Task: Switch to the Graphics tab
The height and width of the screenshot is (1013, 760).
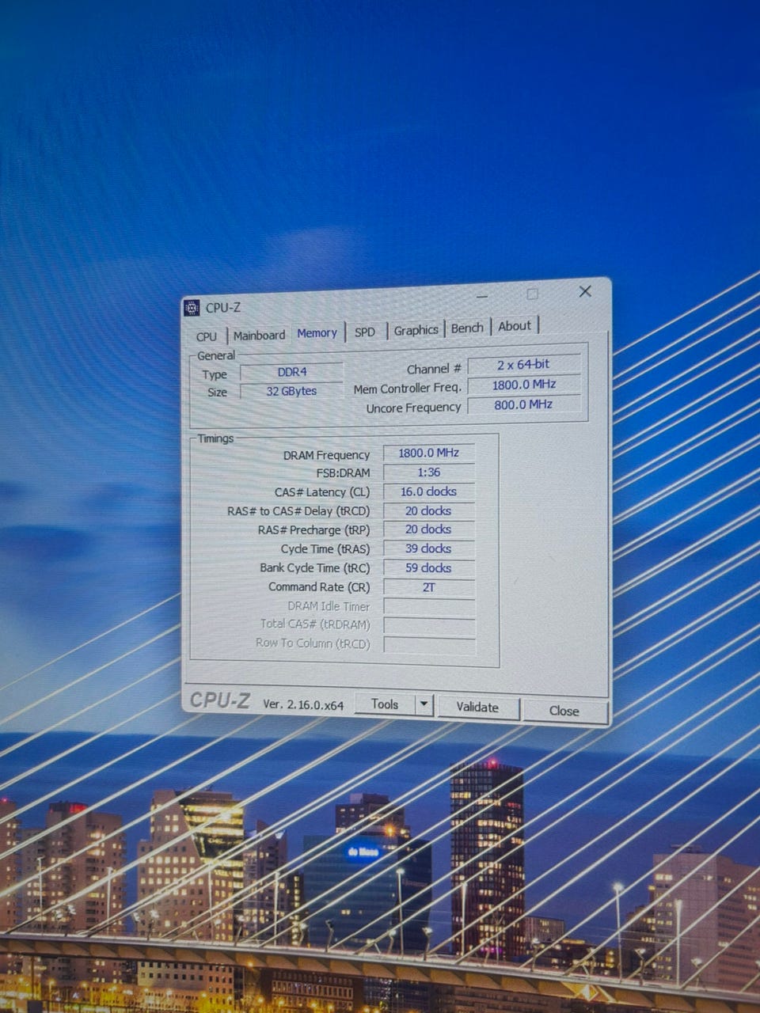Action: [416, 330]
